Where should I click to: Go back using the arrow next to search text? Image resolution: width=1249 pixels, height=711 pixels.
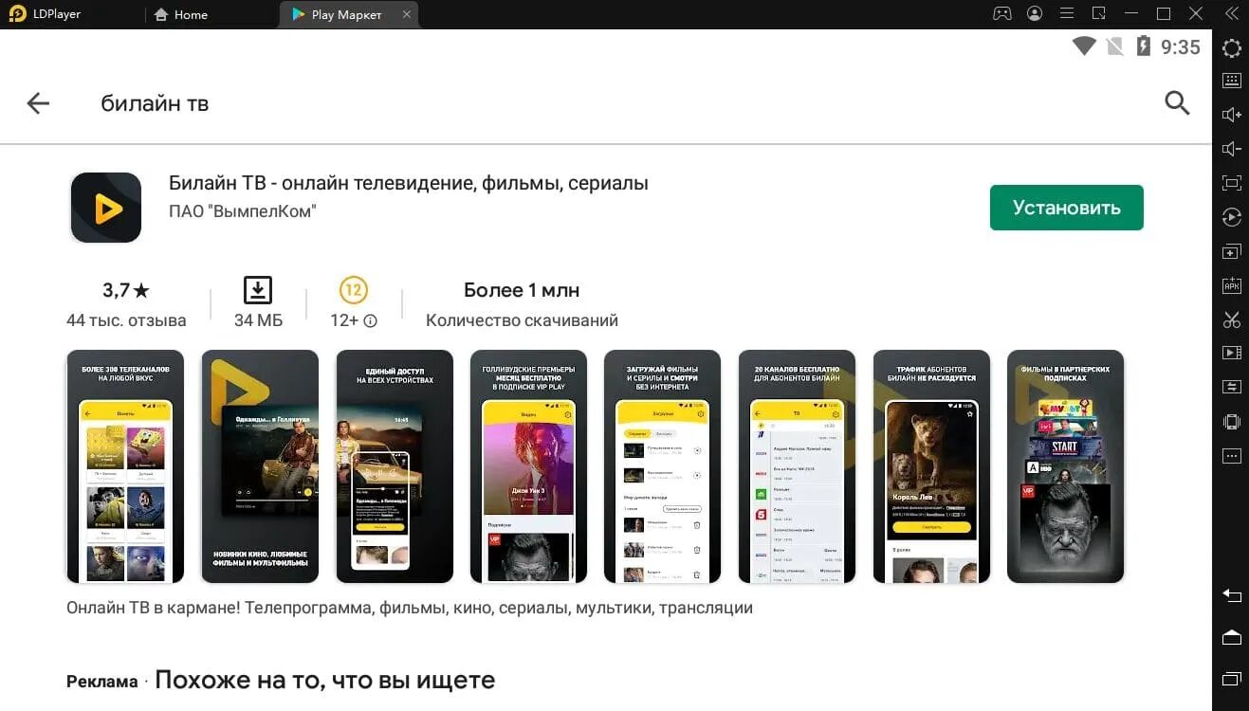click(x=38, y=103)
